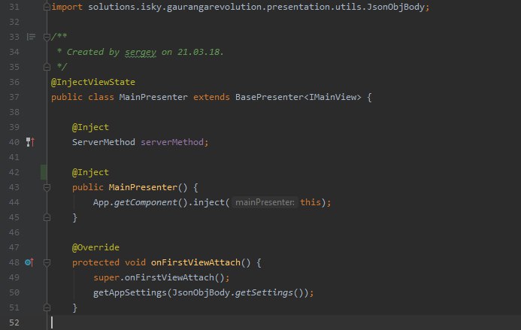Click the @Inject annotation on line 42

tap(90, 172)
